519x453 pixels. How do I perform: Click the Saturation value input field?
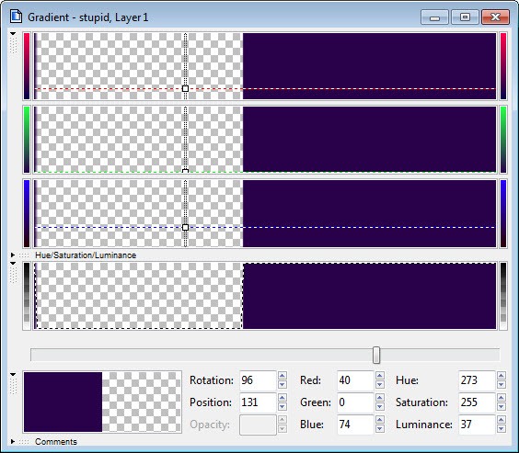pyautogui.click(x=477, y=402)
